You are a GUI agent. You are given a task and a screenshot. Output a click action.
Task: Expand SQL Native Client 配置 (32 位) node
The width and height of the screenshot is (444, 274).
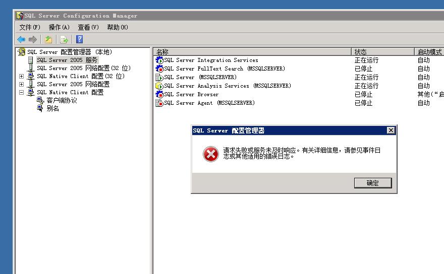pyautogui.click(x=21, y=77)
